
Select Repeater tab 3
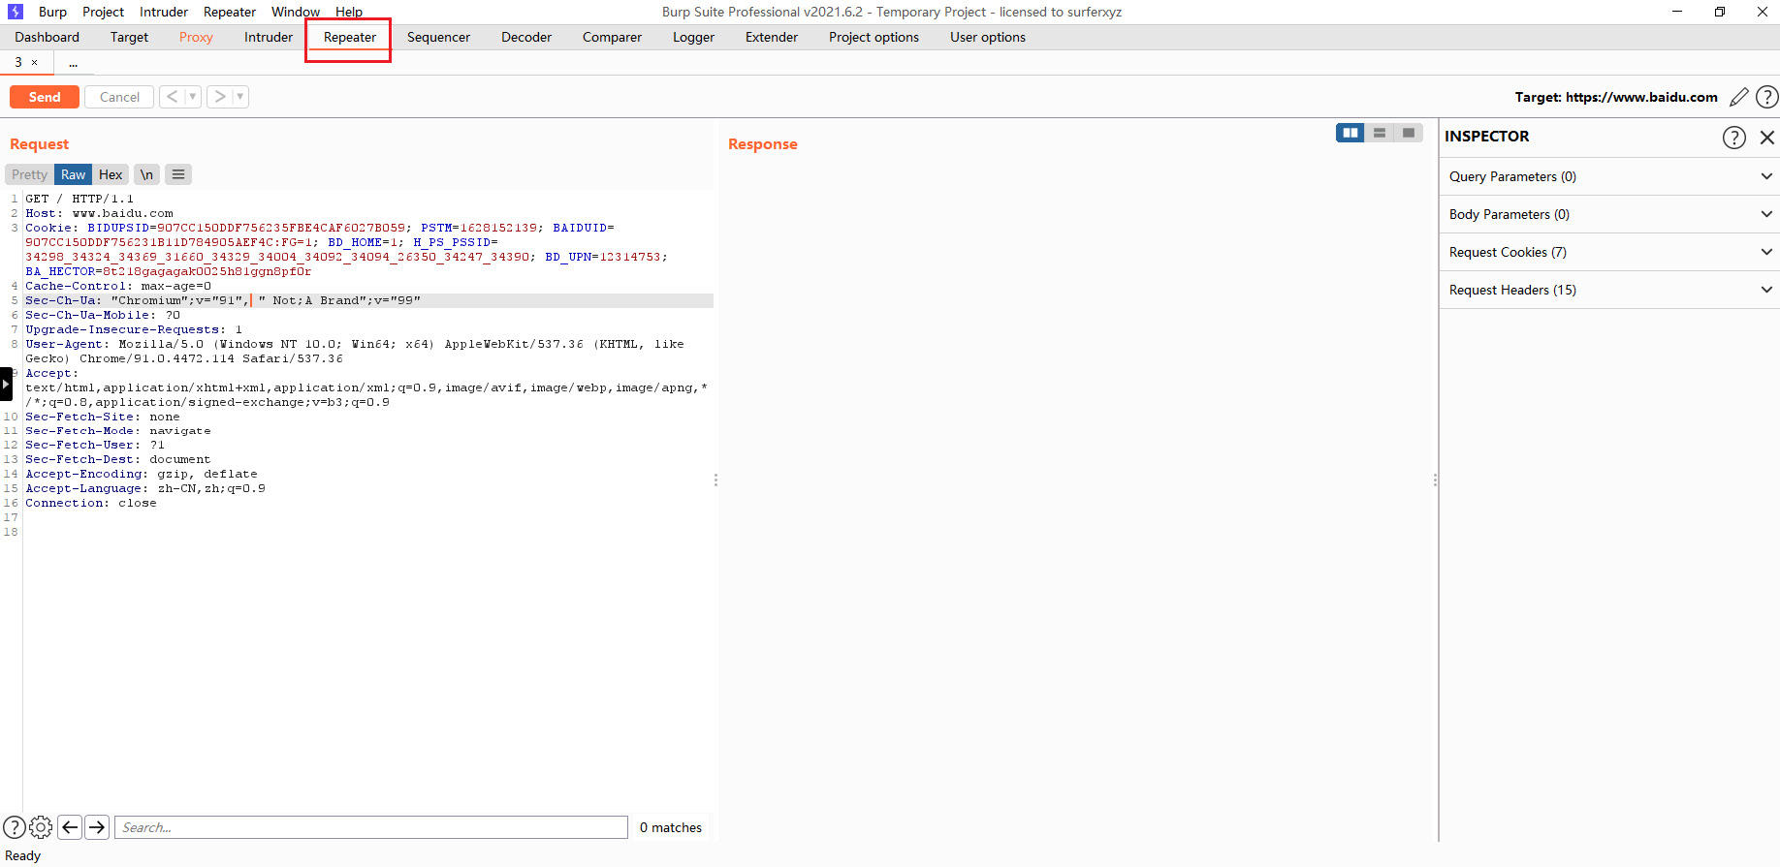click(18, 63)
